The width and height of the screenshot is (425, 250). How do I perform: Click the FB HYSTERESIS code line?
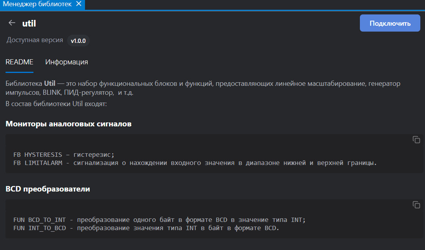(64, 154)
